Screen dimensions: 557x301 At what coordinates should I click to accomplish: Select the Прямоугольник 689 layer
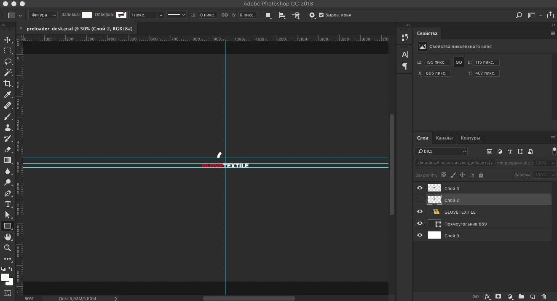click(465, 224)
